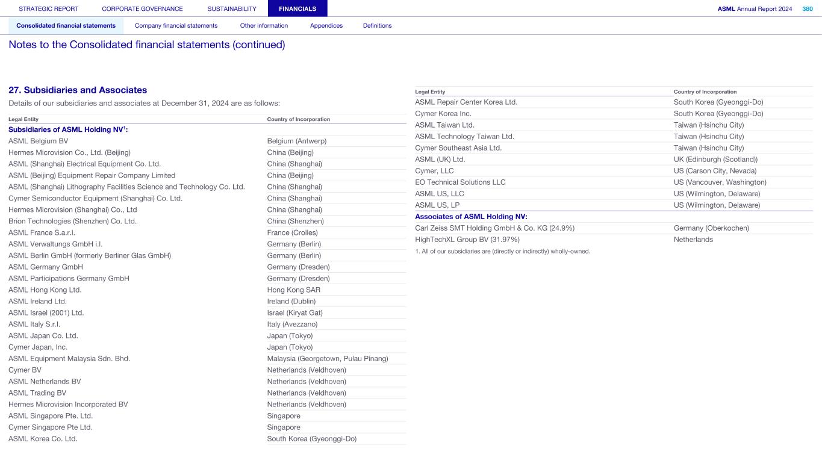Image resolution: width=822 pixels, height=463 pixels.
Task: Click the Other information link
Action: [x=264, y=26]
